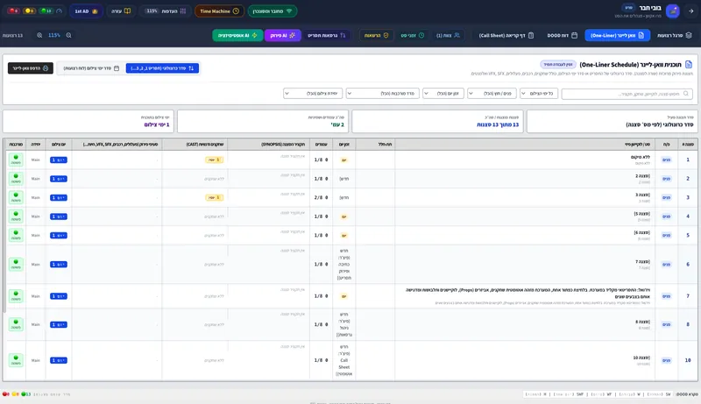Click the yellow status counter in the top bar
Image resolution: width=701 pixels, height=404 pixels.
point(30,11)
